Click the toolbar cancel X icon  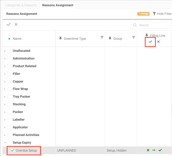pos(16,25)
